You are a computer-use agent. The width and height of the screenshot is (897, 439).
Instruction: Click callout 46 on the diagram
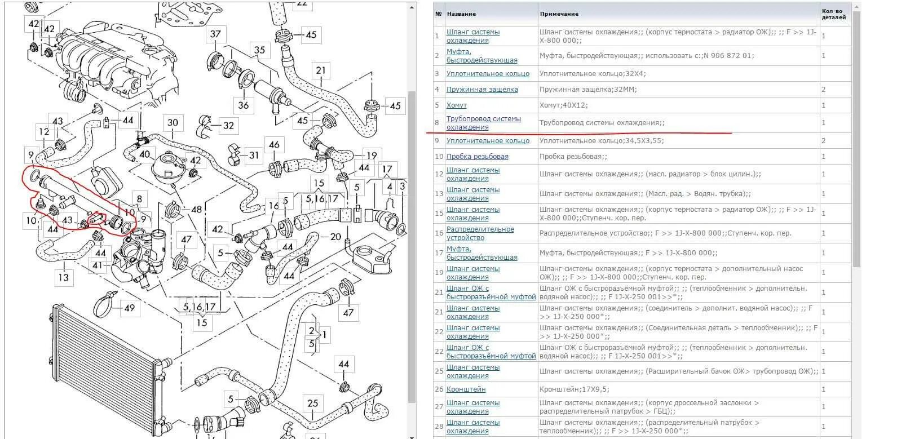274,144
